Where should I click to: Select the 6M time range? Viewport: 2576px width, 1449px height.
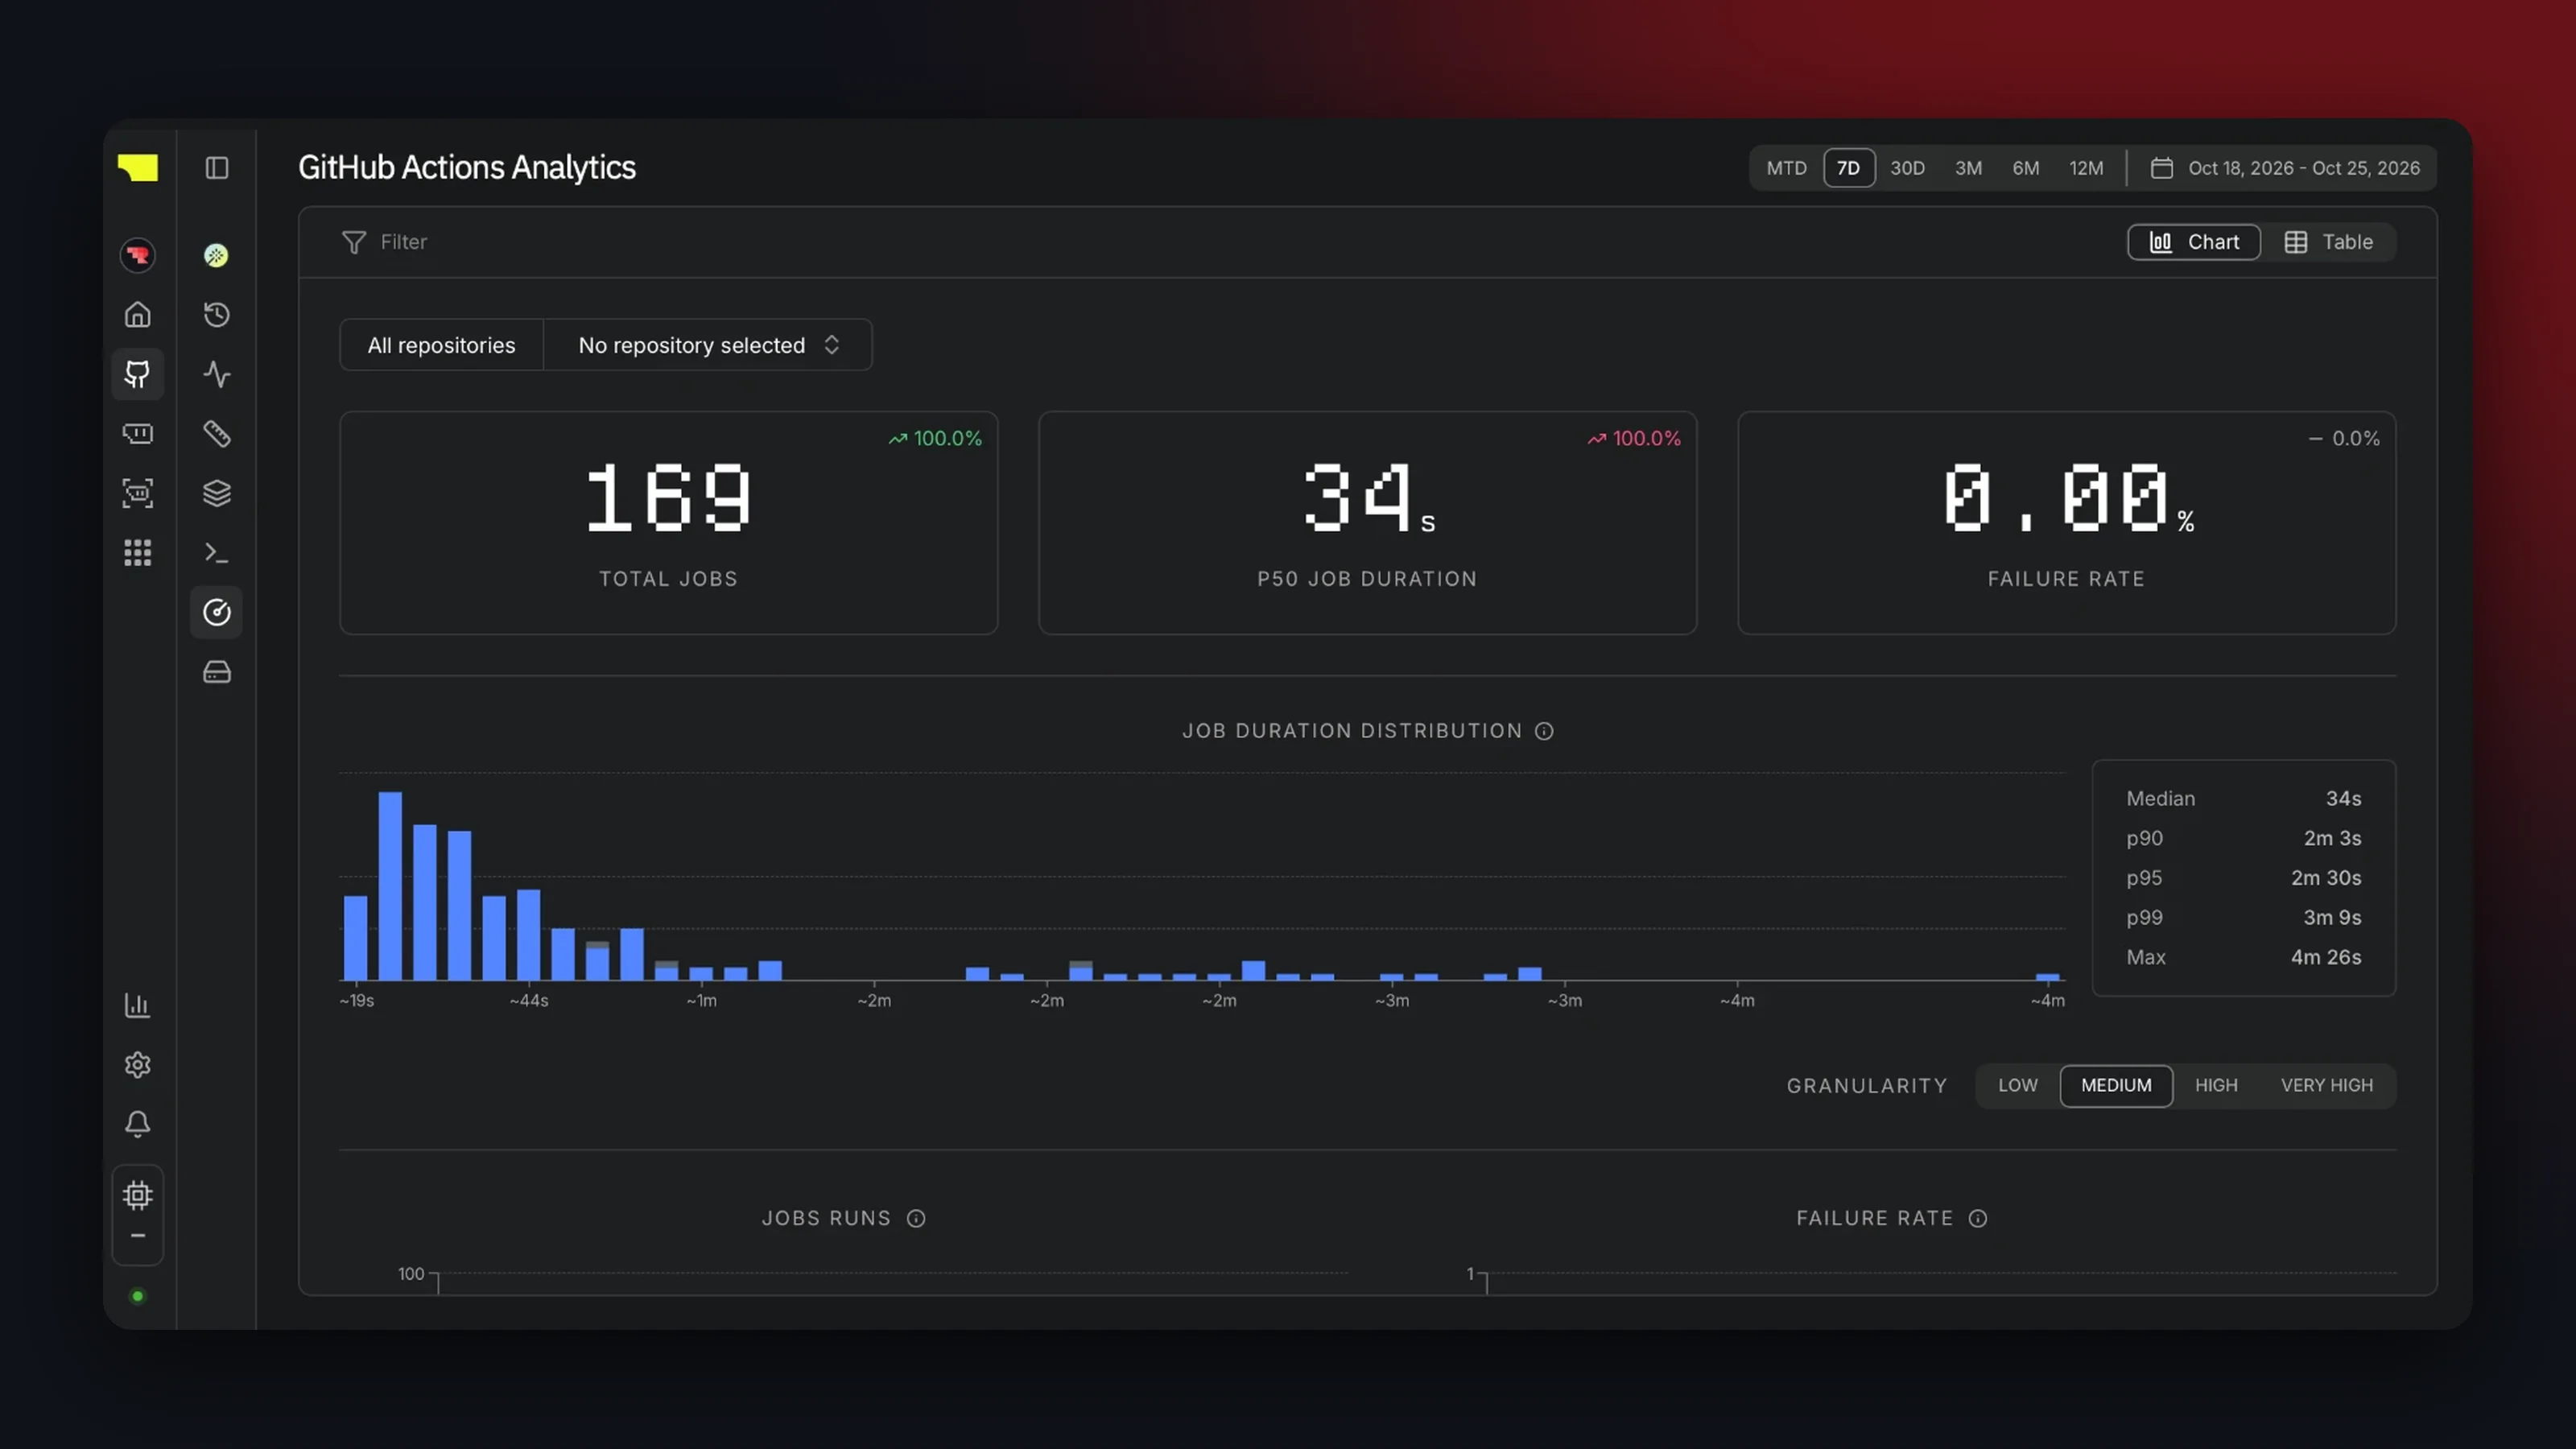click(x=2026, y=168)
